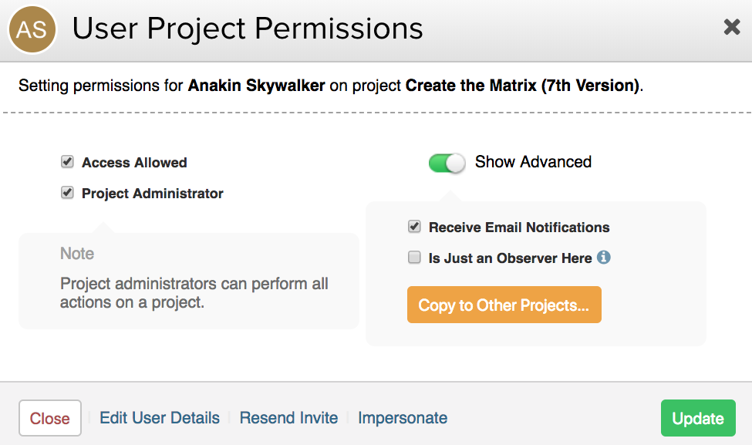Click the "Create the Matrix (7th Version)" project name
752x445 pixels.
tap(523, 86)
